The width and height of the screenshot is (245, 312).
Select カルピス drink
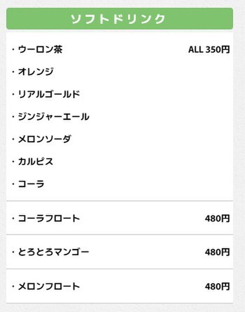pos(36,161)
